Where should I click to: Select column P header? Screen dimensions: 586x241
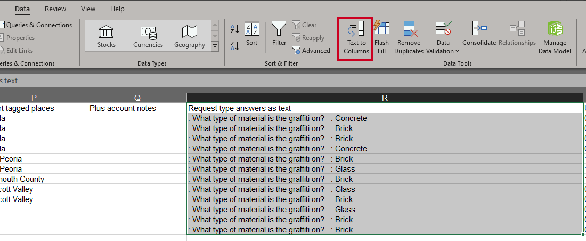click(x=35, y=98)
